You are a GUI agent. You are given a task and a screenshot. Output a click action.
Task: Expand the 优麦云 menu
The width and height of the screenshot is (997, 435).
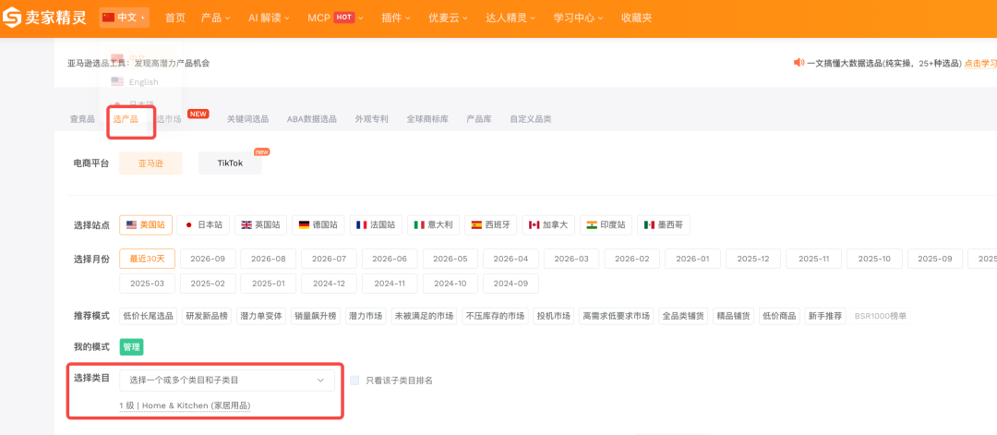(449, 18)
